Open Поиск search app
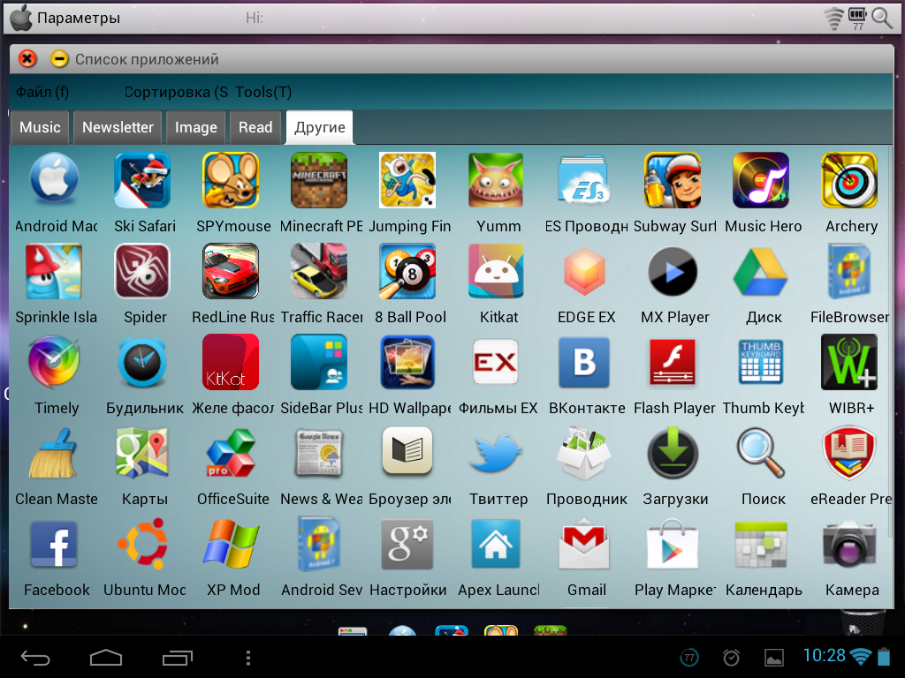Image resolution: width=905 pixels, height=678 pixels. pos(761,453)
